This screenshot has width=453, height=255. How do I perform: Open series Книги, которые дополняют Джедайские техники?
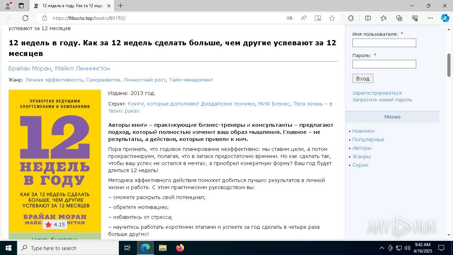tap(191, 104)
